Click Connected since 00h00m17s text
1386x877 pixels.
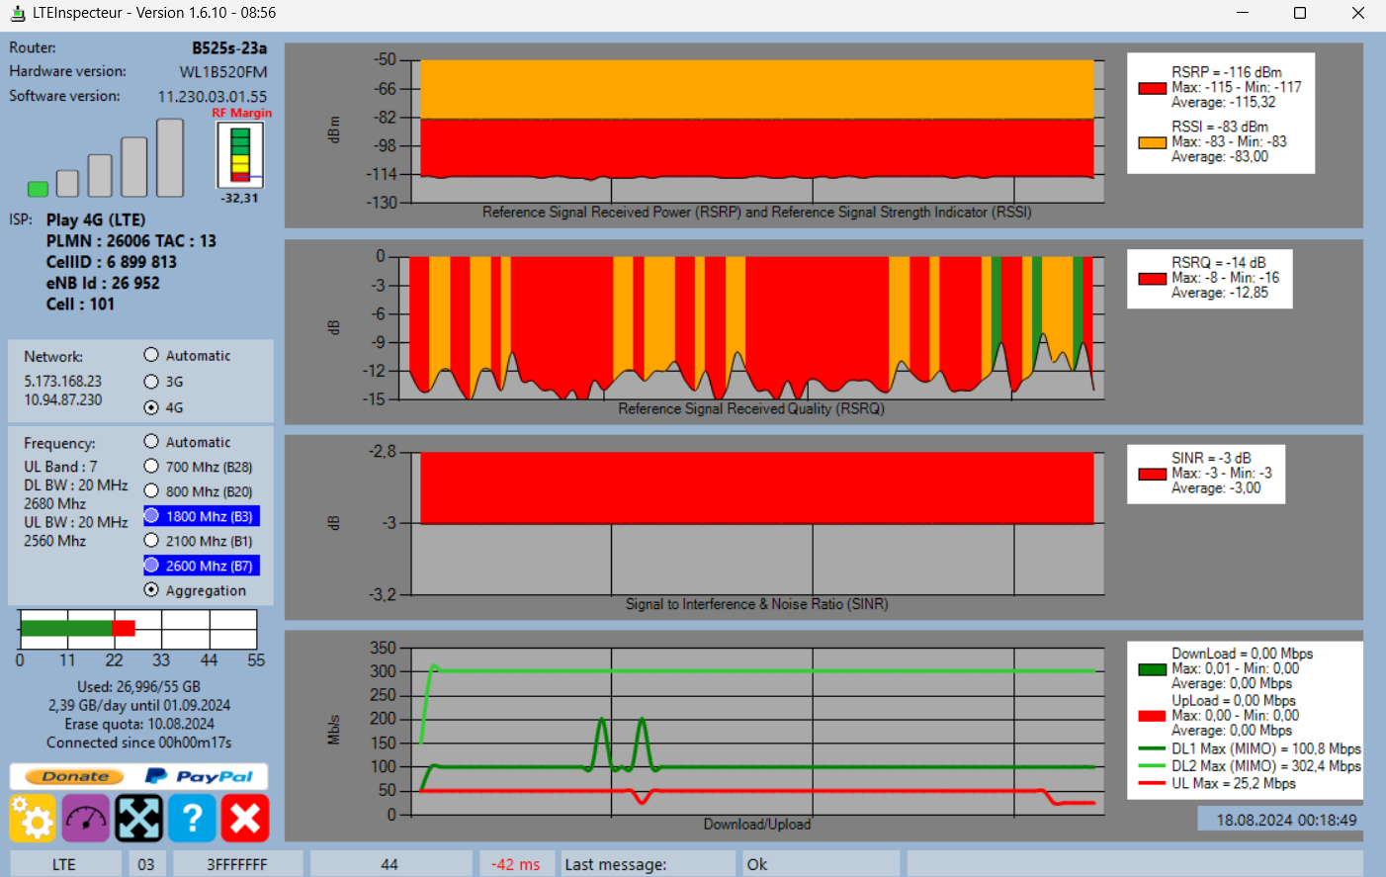pos(139,743)
